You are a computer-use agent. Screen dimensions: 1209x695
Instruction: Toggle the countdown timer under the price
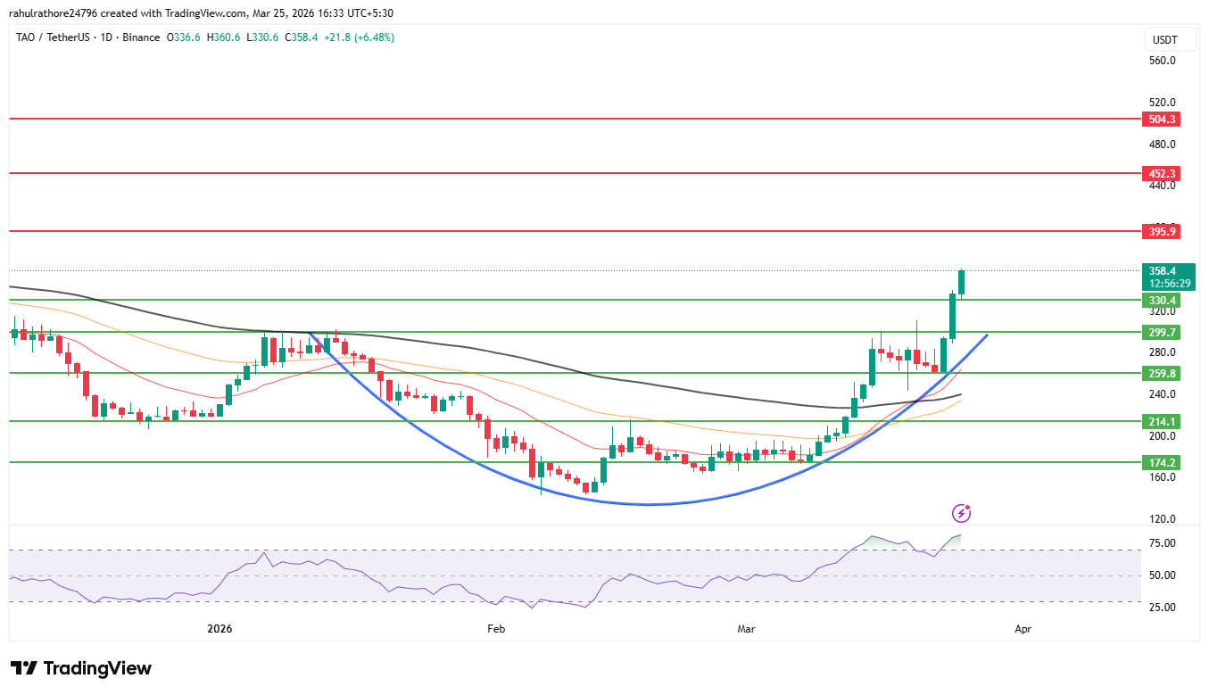point(1169,283)
